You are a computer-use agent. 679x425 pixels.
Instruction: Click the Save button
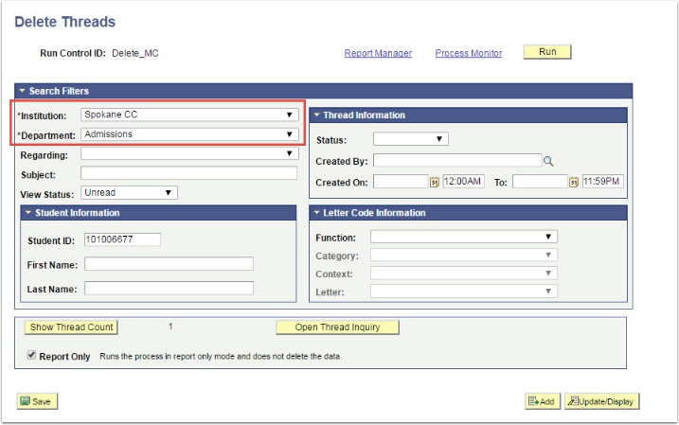[37, 401]
